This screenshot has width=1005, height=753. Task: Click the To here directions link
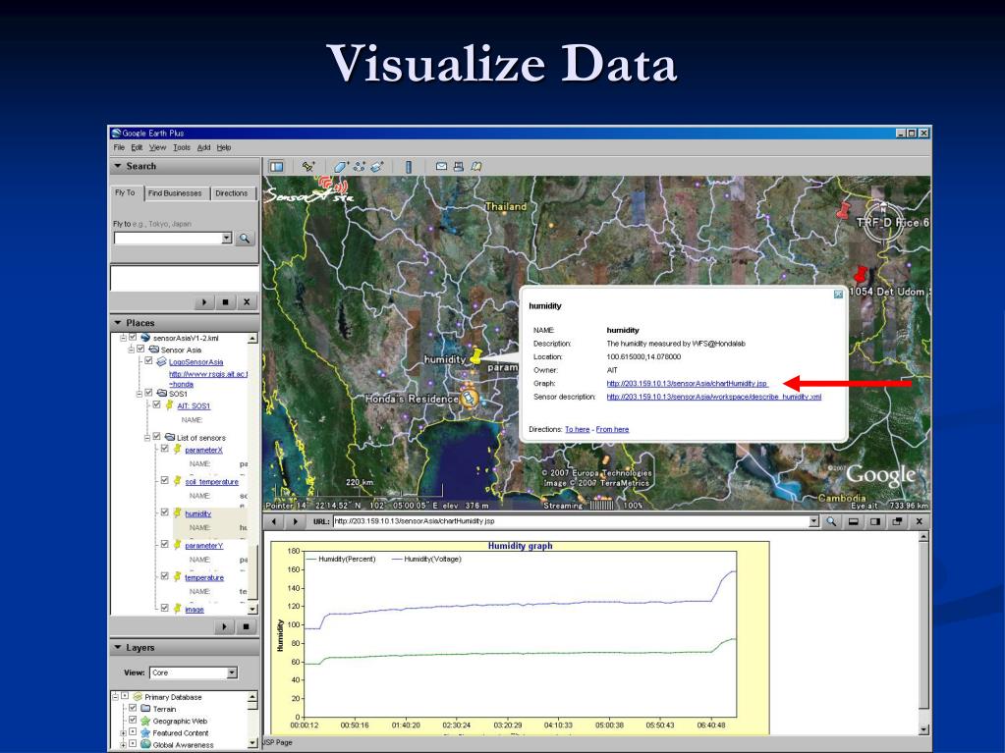(577, 430)
